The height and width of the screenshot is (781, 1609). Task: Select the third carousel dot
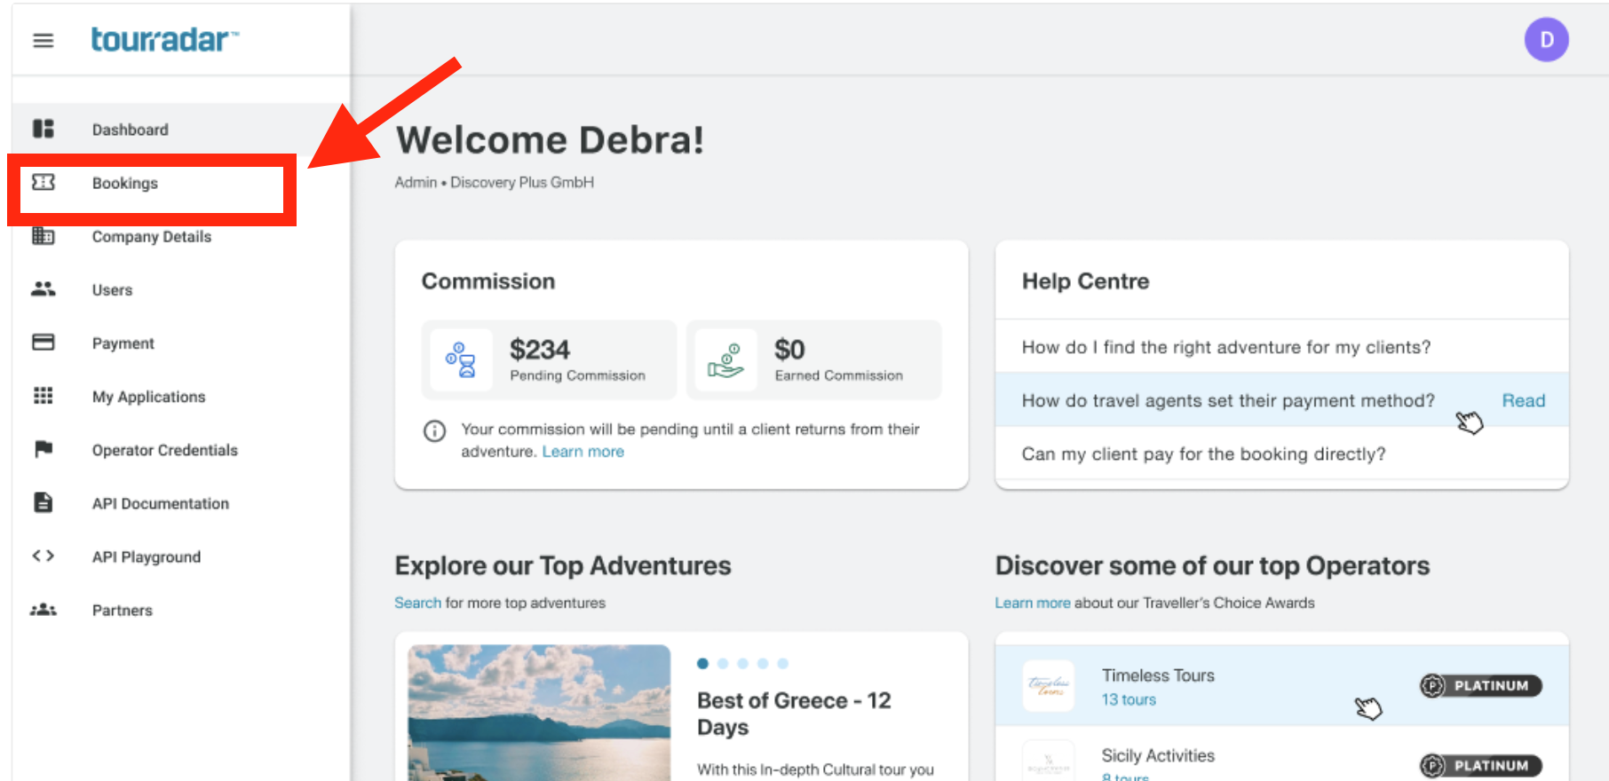click(742, 663)
